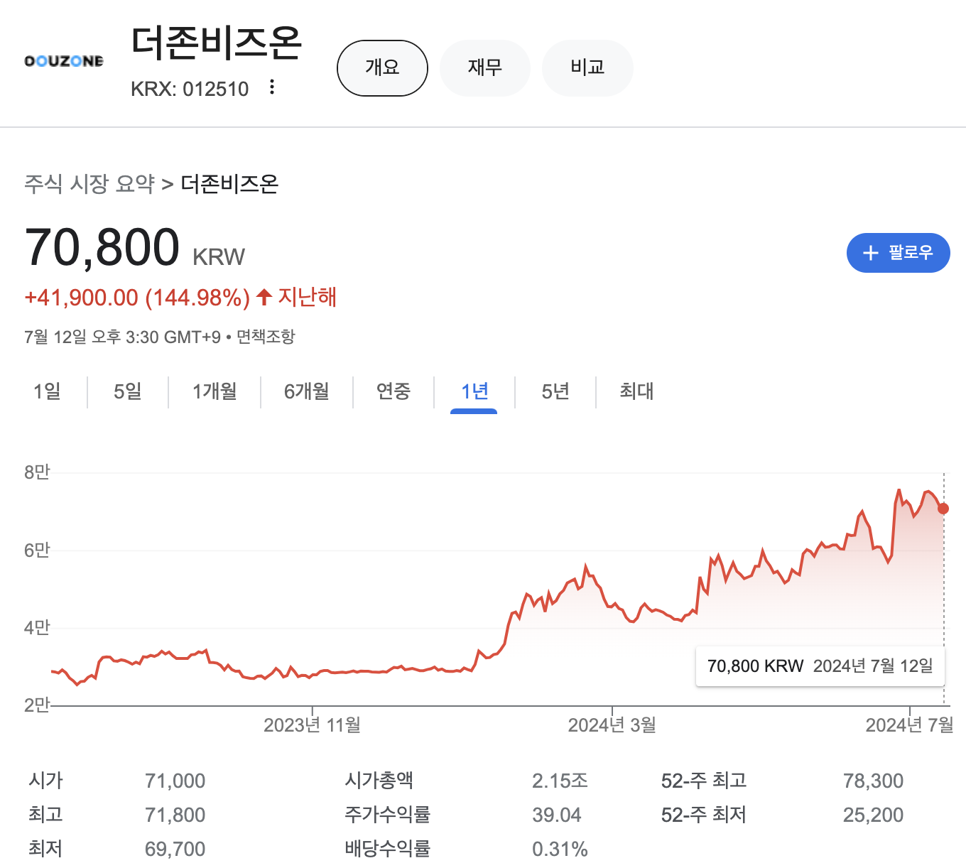Click the 52-주 최저 value 25,200
This screenshot has height=868, width=966.
pyautogui.click(x=873, y=815)
